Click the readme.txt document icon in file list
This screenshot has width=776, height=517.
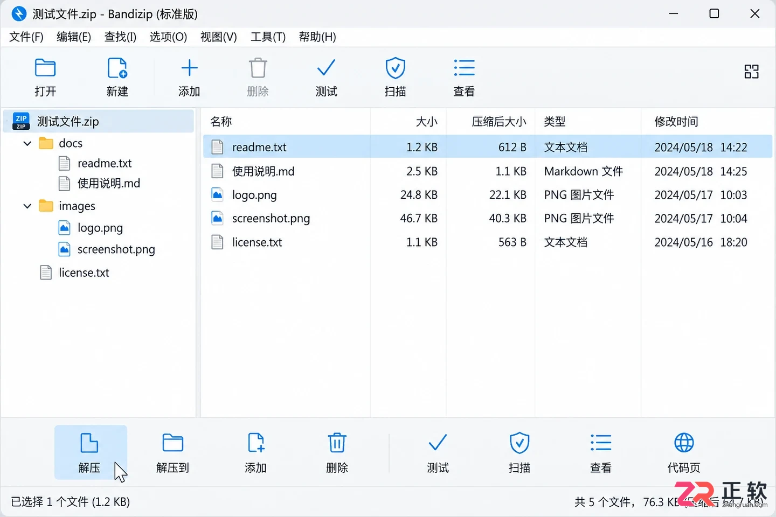[218, 147]
